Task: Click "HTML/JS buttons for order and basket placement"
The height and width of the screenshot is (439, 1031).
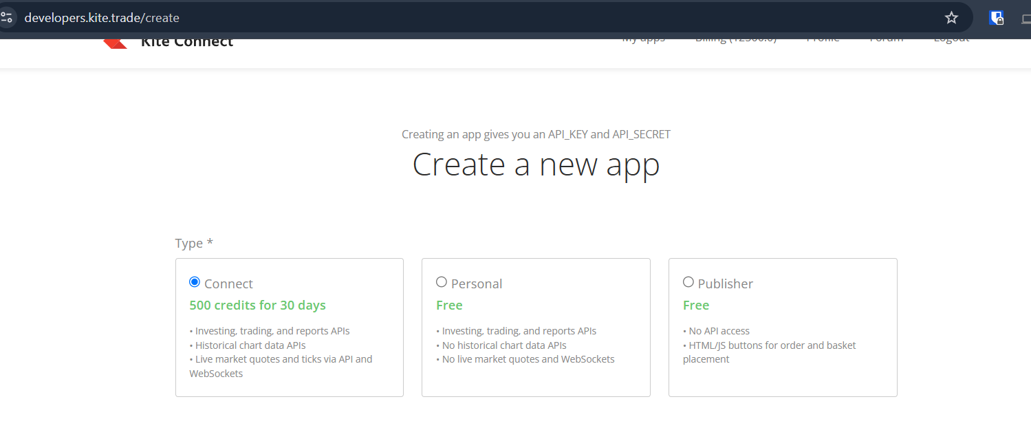Action: [770, 352]
